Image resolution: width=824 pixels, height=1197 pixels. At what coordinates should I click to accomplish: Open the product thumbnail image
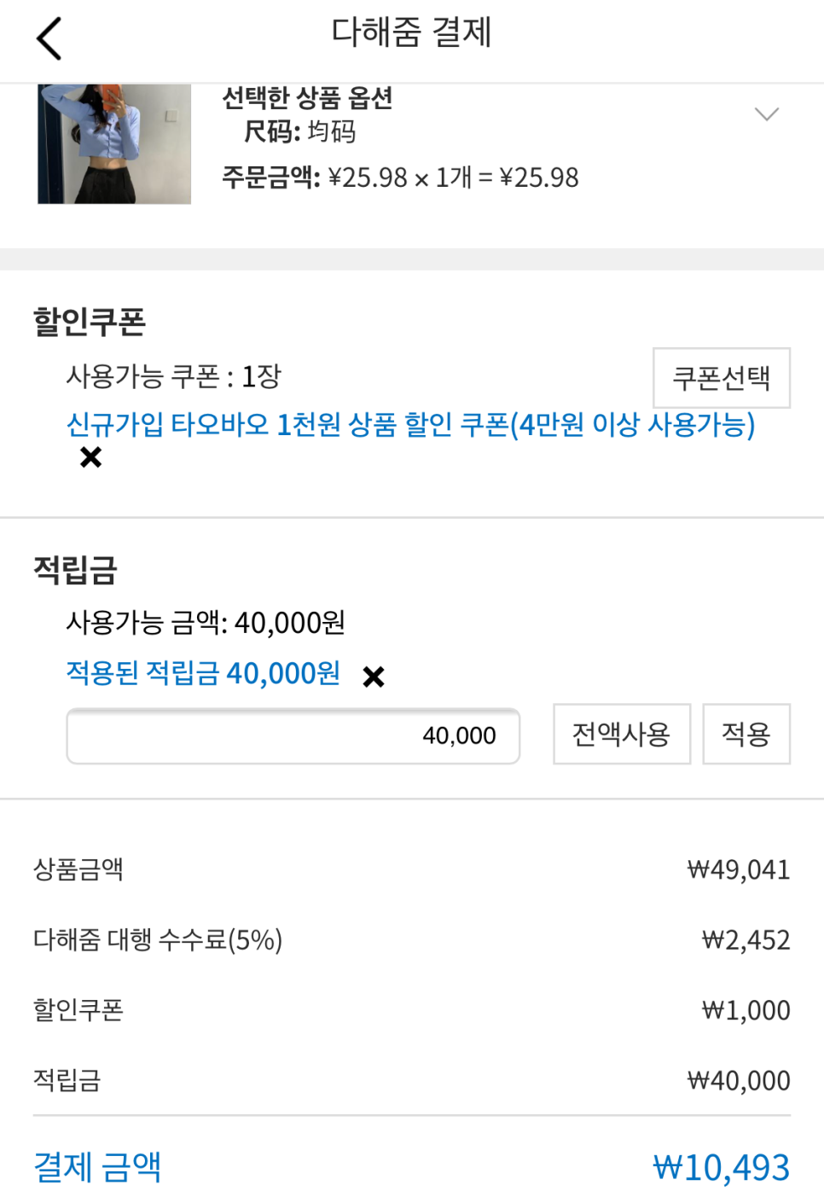(114, 143)
